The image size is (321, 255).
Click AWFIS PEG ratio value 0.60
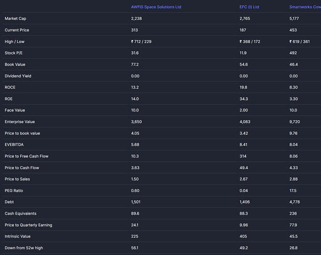[135, 191]
